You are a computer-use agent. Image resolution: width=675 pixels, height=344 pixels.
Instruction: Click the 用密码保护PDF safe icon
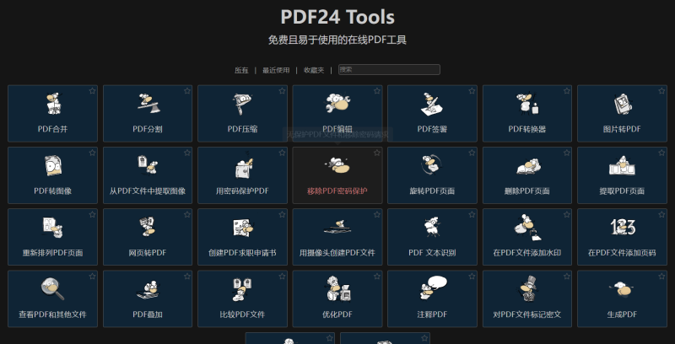coord(243,166)
